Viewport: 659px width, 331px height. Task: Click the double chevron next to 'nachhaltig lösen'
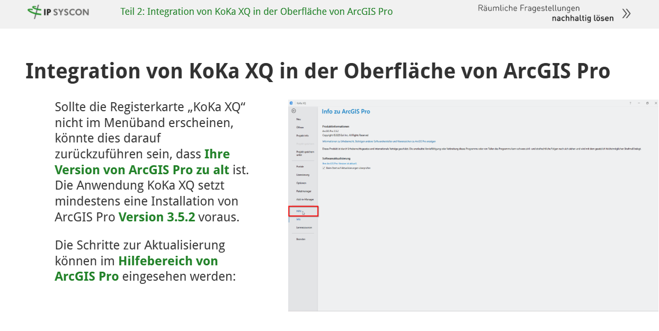[x=626, y=14]
